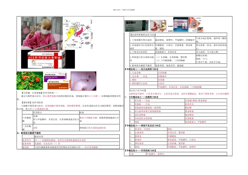
Task: Click table header 临床应用
Action: 39,136
